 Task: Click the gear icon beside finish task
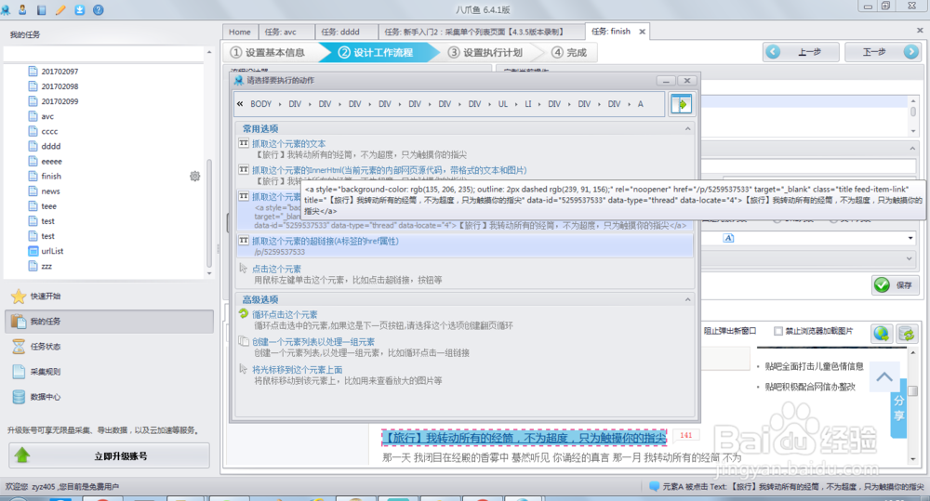pos(194,176)
